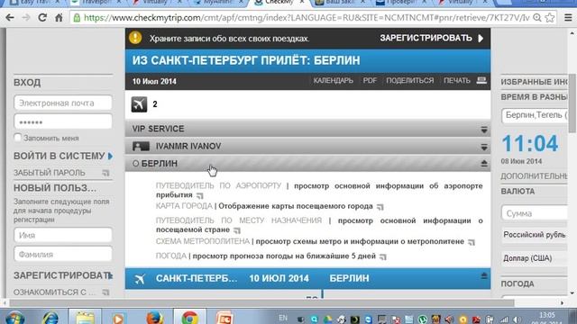The width and height of the screenshot is (577, 324).
Task: Open Chrome from the taskbar
Action: 190,318
